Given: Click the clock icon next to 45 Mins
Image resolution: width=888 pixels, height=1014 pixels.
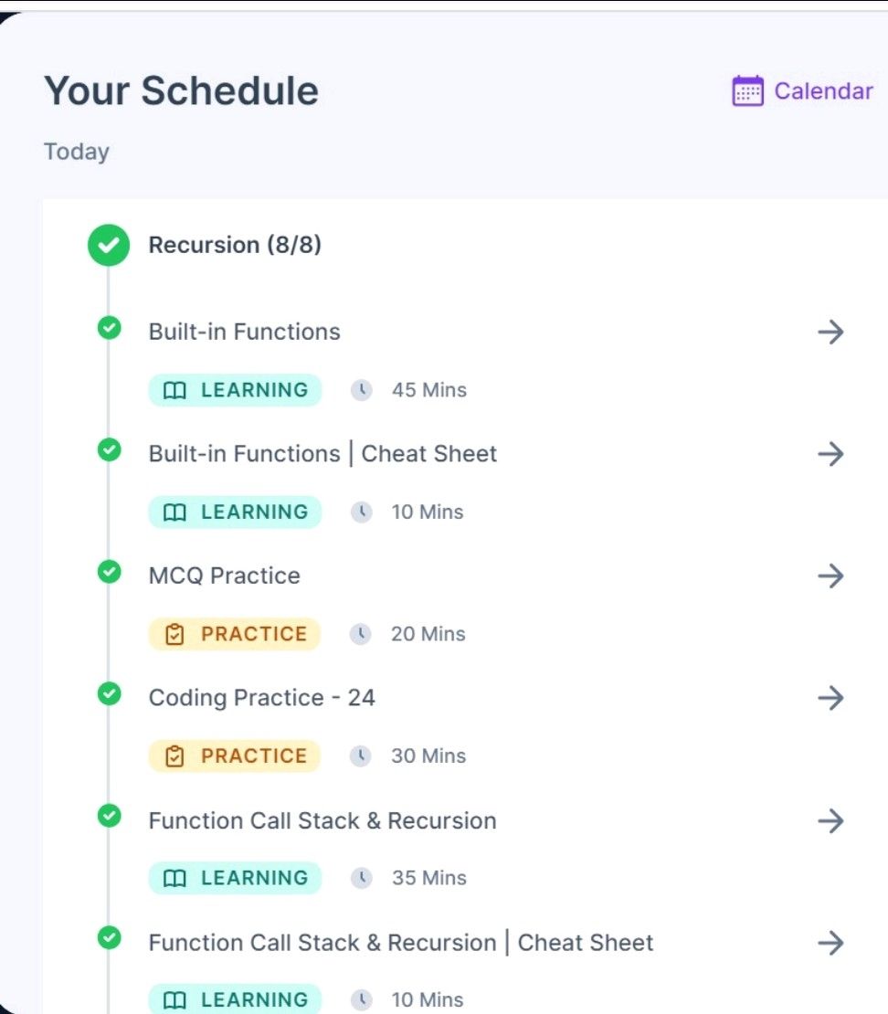Looking at the screenshot, I should pos(362,390).
